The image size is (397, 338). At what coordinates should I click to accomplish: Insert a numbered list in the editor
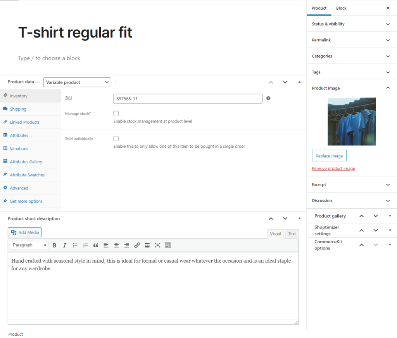coord(85,245)
